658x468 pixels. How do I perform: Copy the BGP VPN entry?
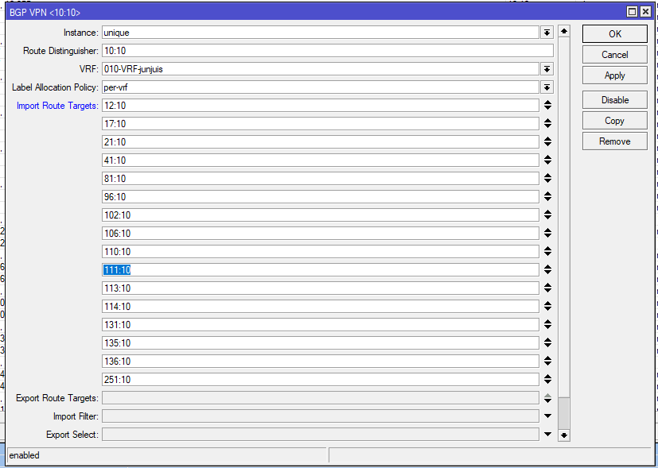click(614, 121)
